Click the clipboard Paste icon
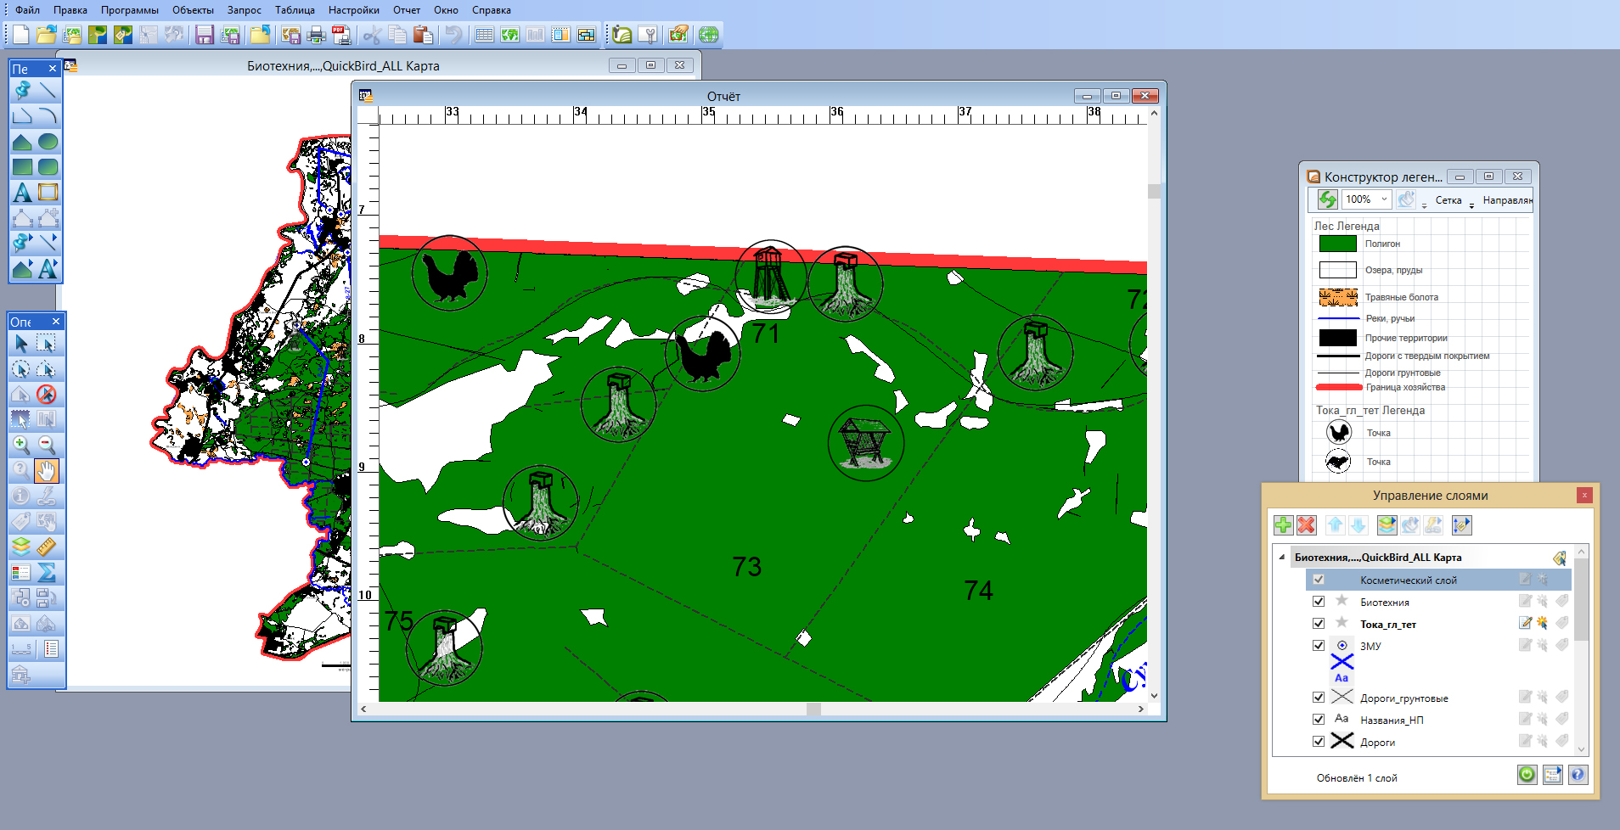1620x830 pixels. [x=423, y=35]
